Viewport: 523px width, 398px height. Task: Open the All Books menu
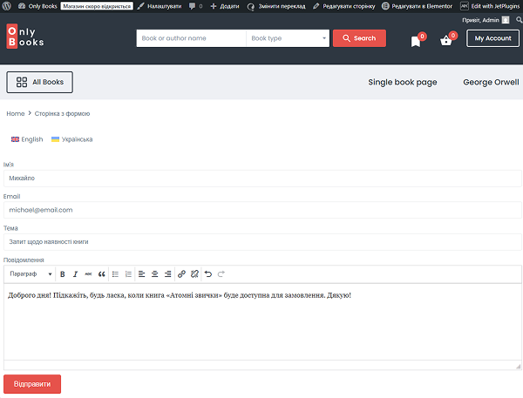[40, 83]
